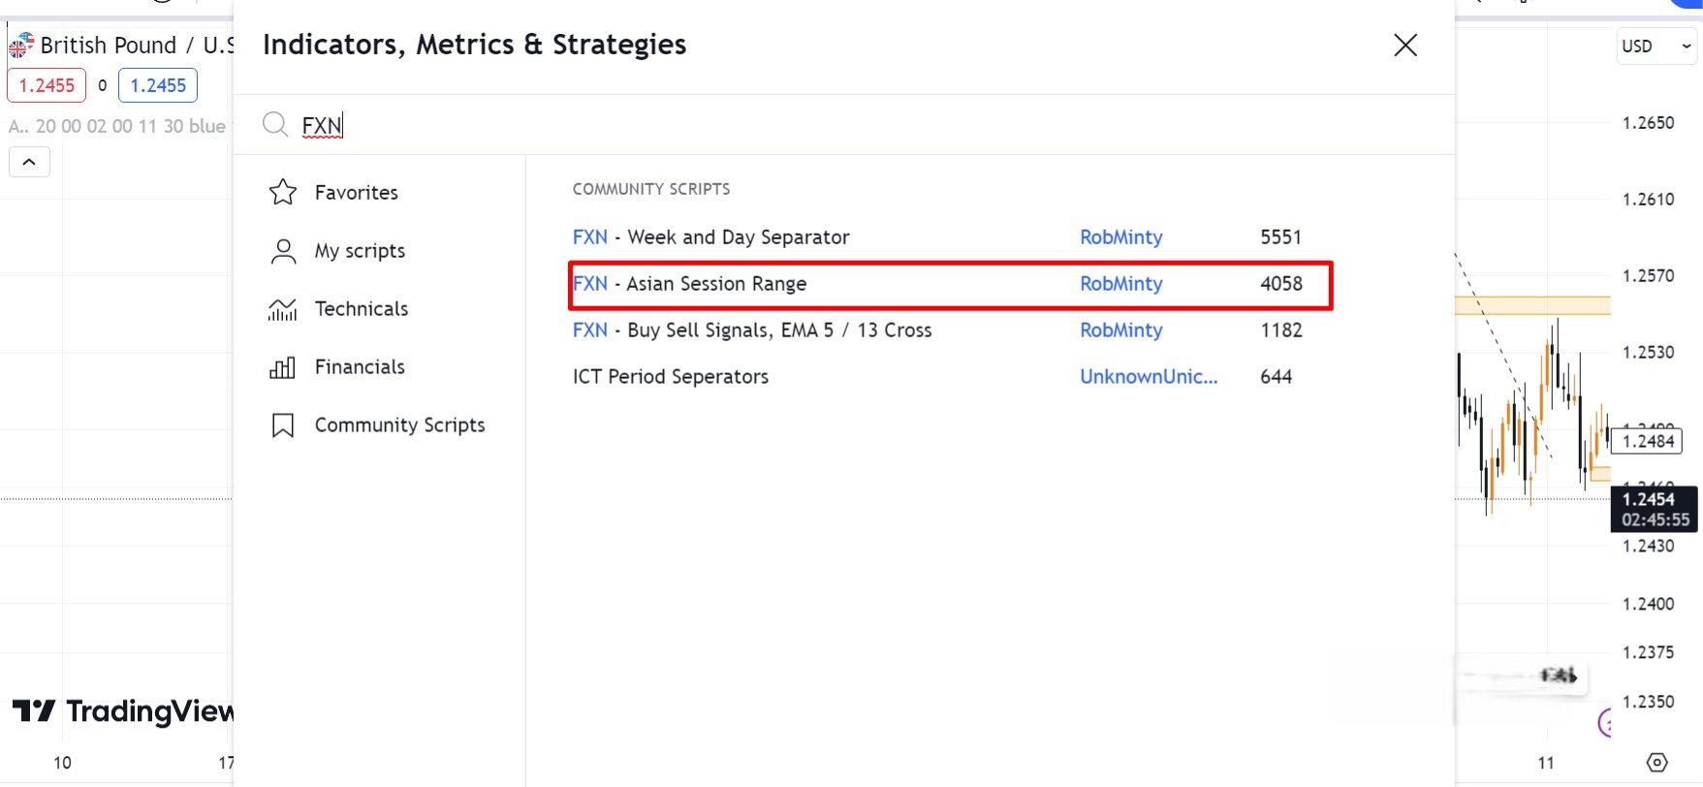Click the search magnifier icon
1703x787 pixels.
point(275,124)
